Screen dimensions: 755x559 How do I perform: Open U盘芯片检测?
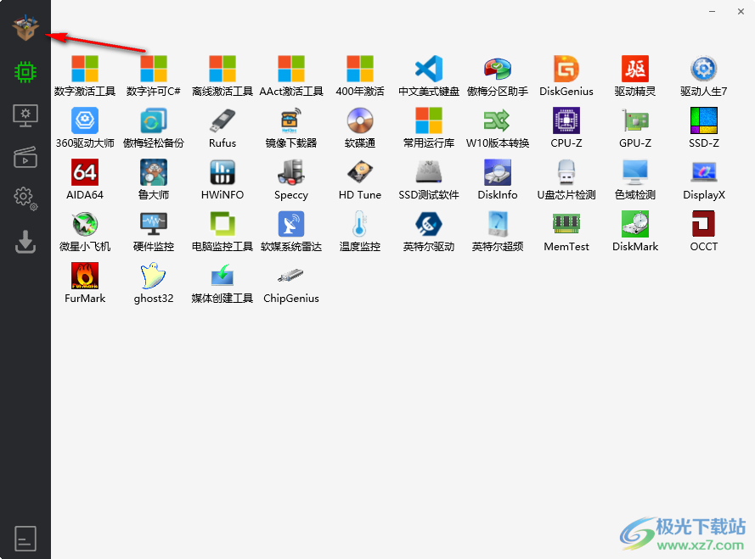(x=566, y=180)
